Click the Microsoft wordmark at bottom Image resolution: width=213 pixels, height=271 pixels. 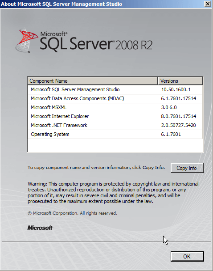[x=40, y=228]
